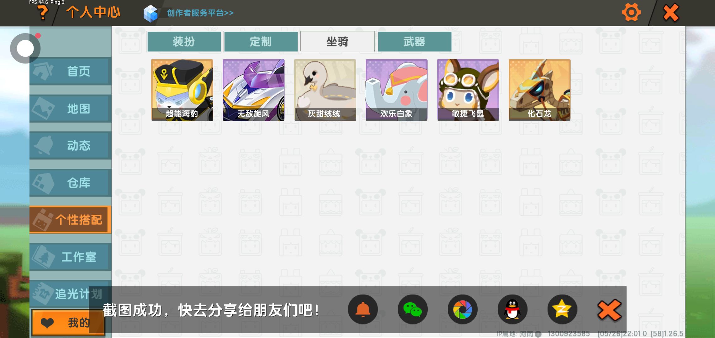Viewport: 715px width, 338px height.
Task: Switch to the 装扮 tab
Action: [184, 41]
